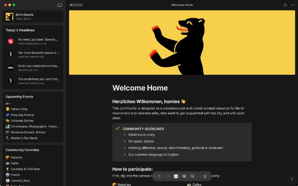Expand the 'Kindness is a key' guideline
Screen dimensions: 298x186
pyautogui.click(x=125, y=135)
